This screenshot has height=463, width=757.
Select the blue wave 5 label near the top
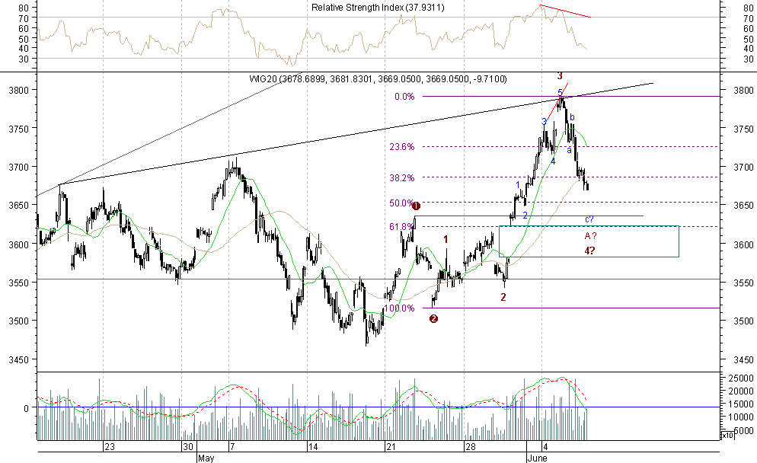[560, 94]
